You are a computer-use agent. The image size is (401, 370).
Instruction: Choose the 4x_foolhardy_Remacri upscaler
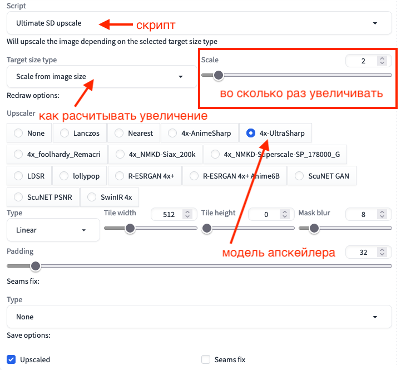point(19,154)
